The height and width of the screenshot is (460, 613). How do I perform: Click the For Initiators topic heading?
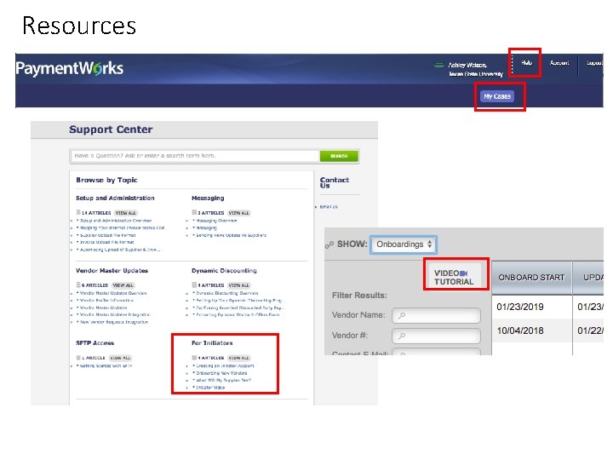212,342
